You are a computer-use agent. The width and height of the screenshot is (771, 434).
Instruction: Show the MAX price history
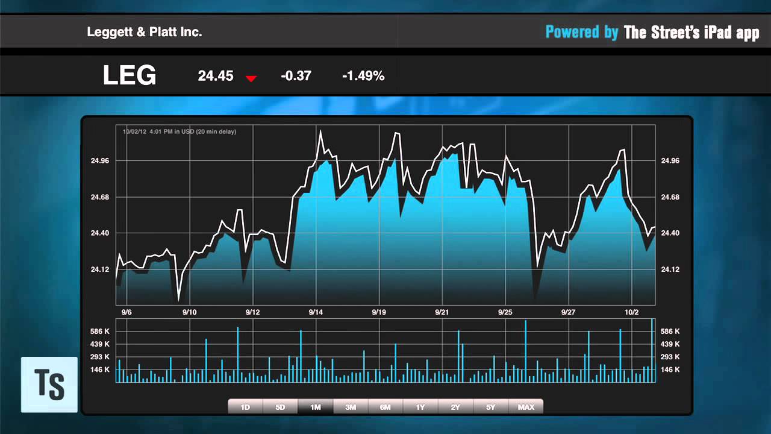click(x=526, y=407)
